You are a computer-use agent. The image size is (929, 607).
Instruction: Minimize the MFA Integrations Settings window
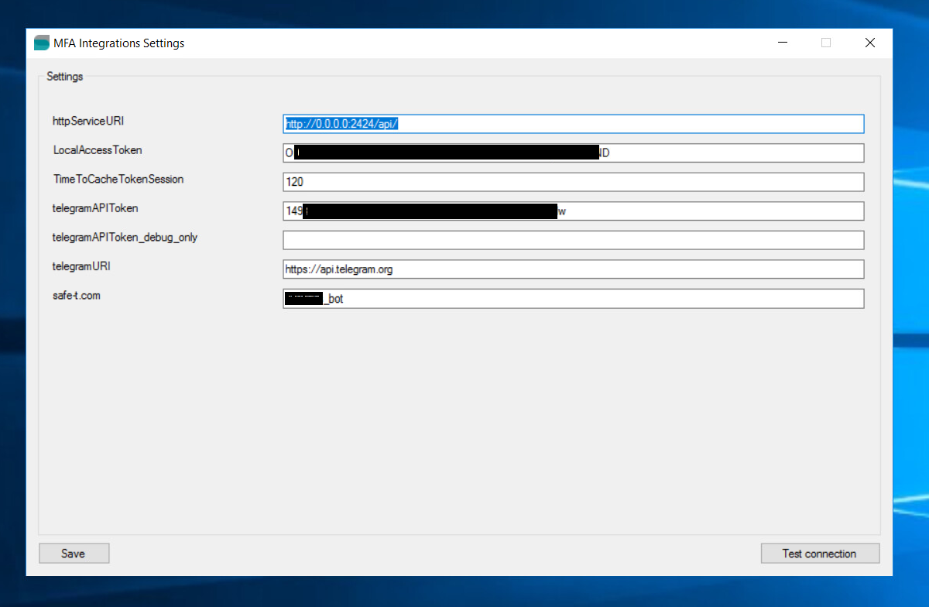[781, 43]
